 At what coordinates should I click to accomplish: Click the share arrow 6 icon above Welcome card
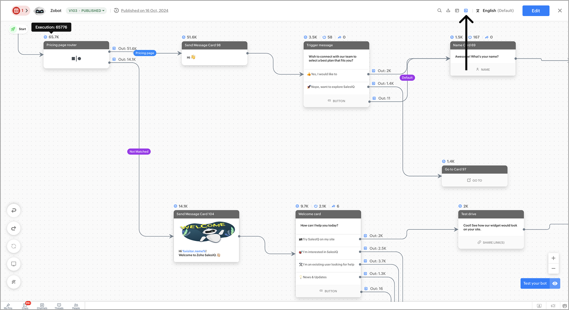(x=334, y=206)
